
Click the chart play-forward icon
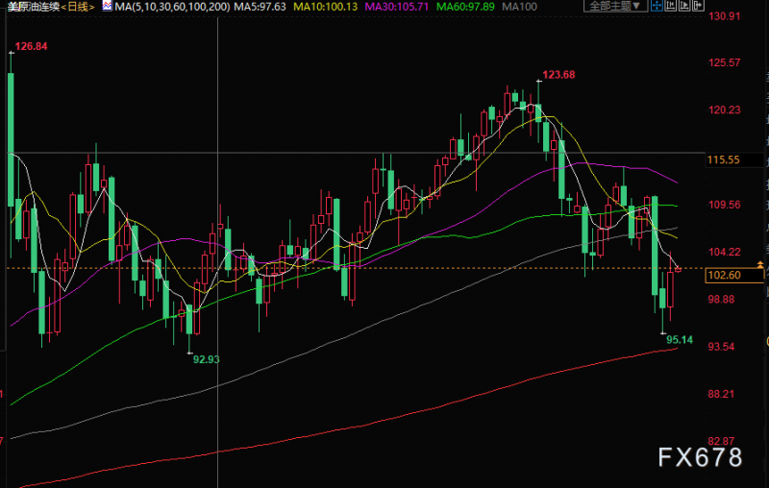(684, 6)
